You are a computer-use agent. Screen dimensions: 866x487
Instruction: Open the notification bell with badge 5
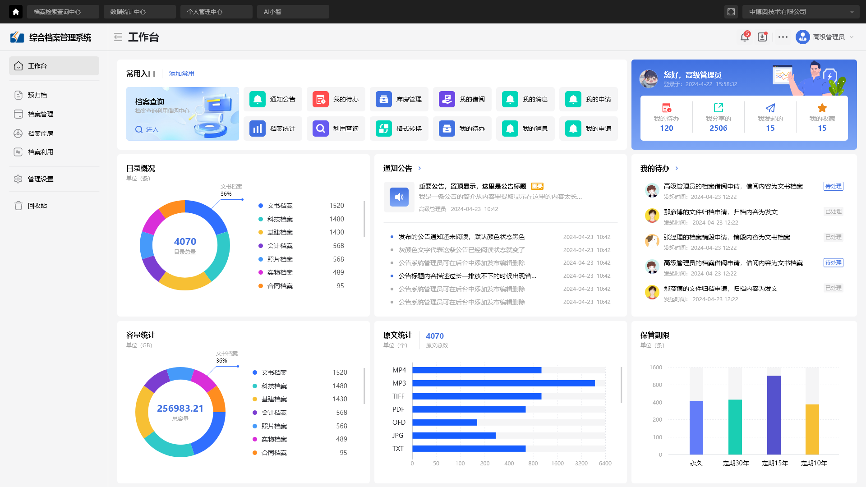[744, 37]
